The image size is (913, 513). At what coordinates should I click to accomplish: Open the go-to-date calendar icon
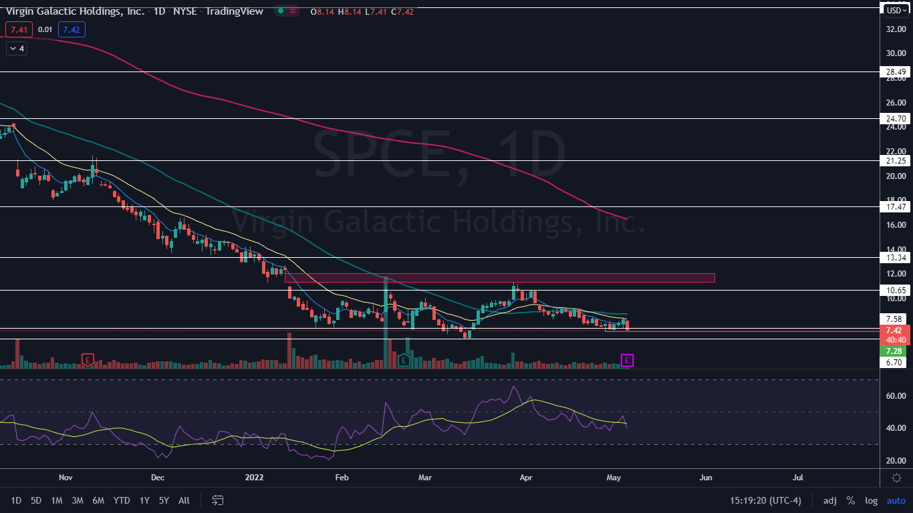[x=217, y=500]
